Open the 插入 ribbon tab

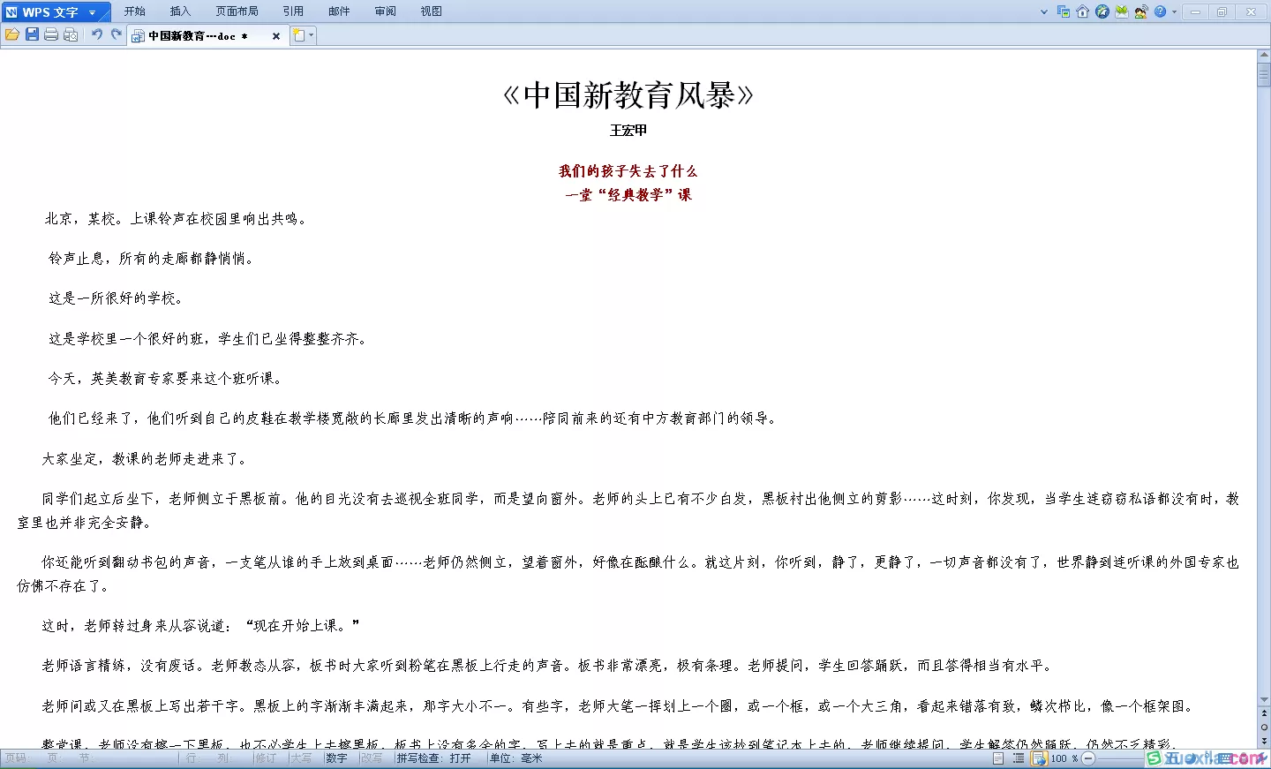tap(180, 11)
